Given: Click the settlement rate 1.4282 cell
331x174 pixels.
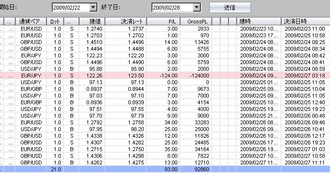Looking at the screenshot, I should click(136, 142).
